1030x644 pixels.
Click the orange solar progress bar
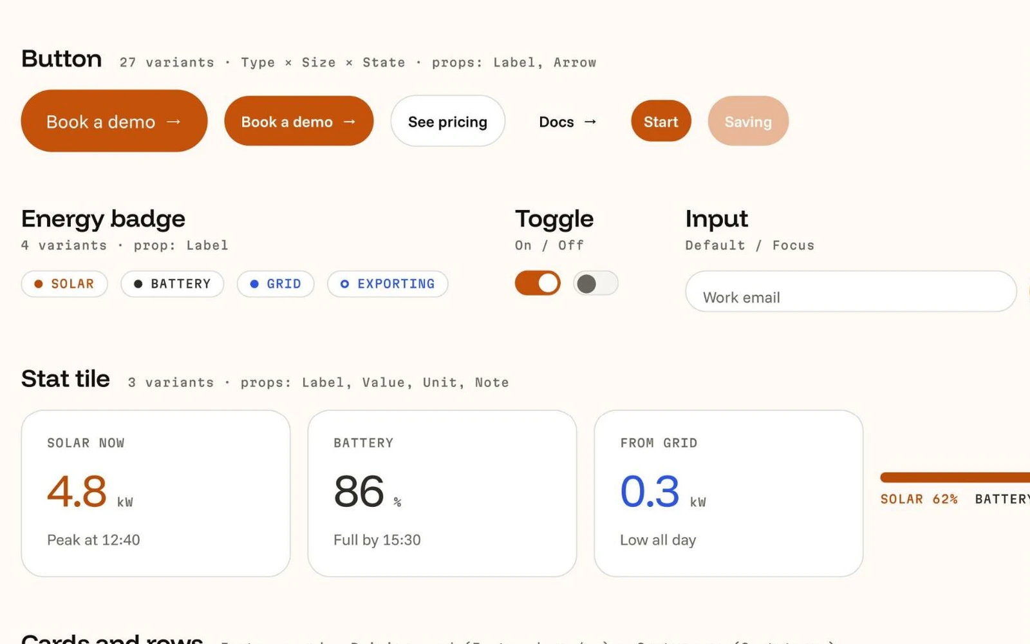(x=955, y=477)
